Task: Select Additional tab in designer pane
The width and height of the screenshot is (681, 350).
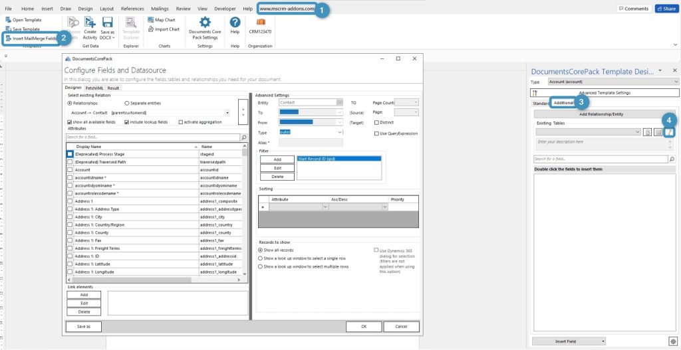Action: pyautogui.click(x=564, y=103)
